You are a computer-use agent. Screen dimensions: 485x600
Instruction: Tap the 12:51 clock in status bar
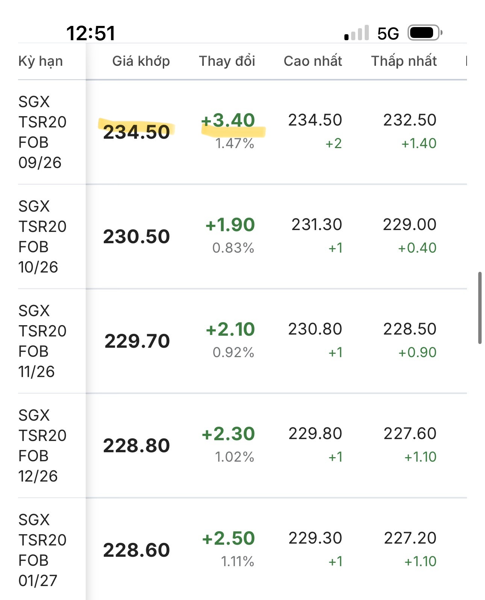click(x=91, y=33)
